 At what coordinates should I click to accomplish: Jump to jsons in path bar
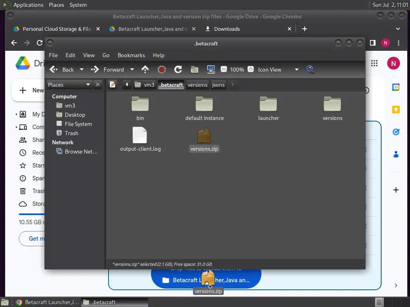click(x=218, y=85)
